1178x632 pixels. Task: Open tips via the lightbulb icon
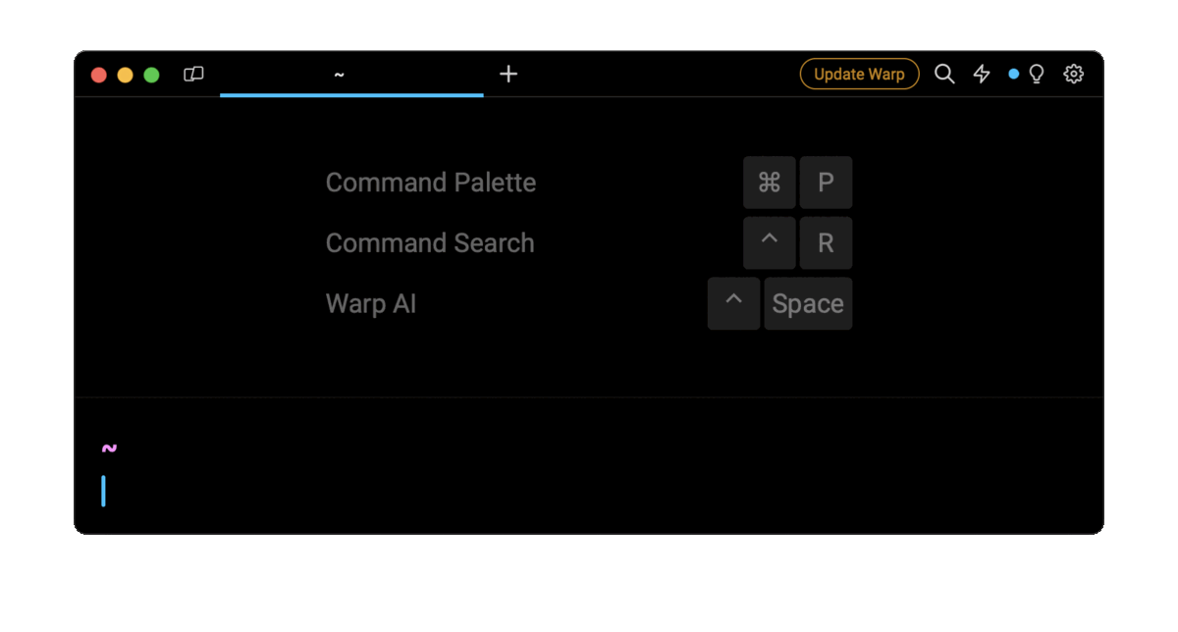1038,74
